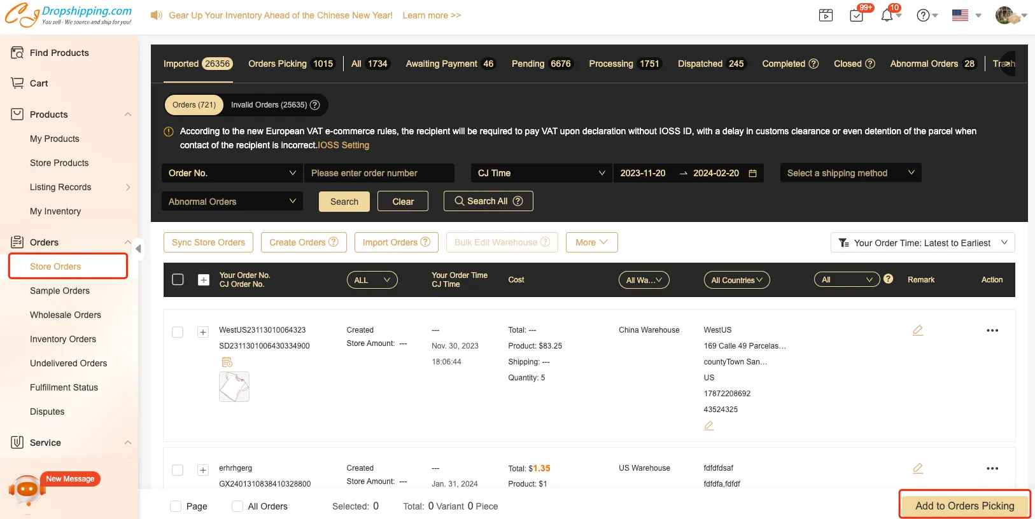The width and height of the screenshot is (1035, 519).
Task: Open the notification bell icon
Action: (x=887, y=16)
